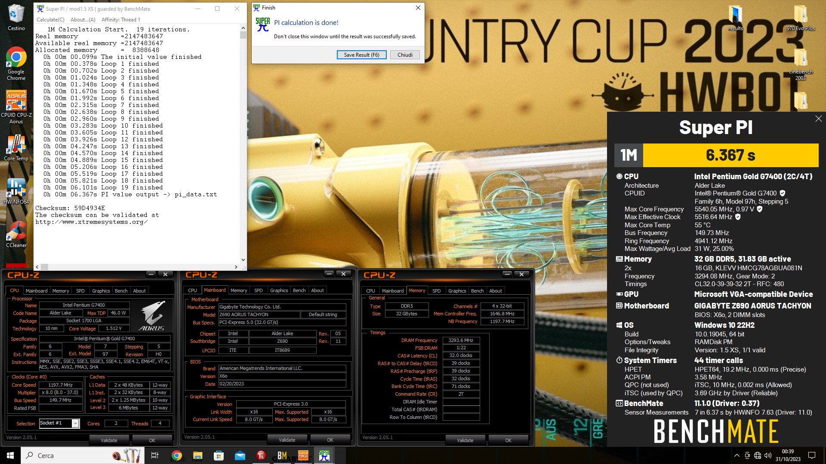Close the BenchMate Super PI result panel
This screenshot has height=464, width=826.
click(818, 119)
